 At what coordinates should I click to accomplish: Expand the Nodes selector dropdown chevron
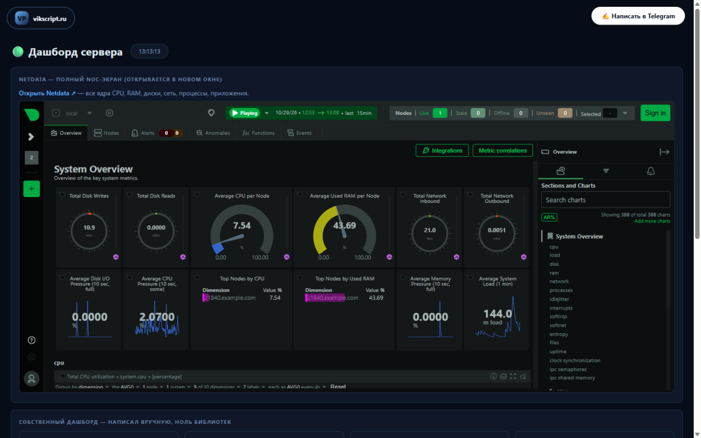pyautogui.click(x=625, y=113)
